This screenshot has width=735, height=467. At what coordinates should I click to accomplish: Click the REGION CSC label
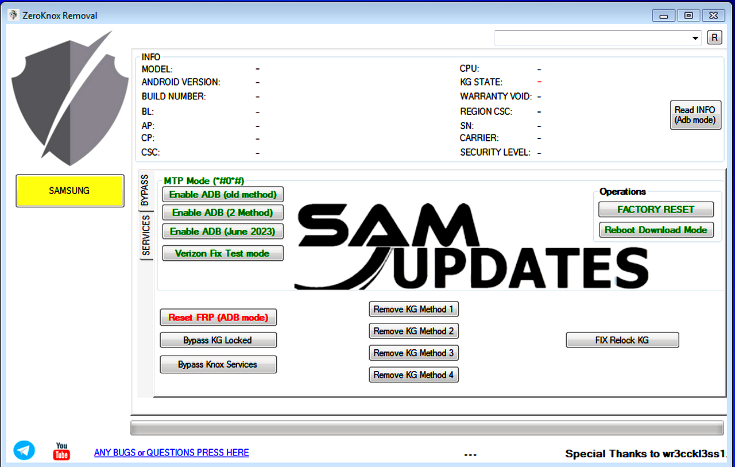pos(486,111)
